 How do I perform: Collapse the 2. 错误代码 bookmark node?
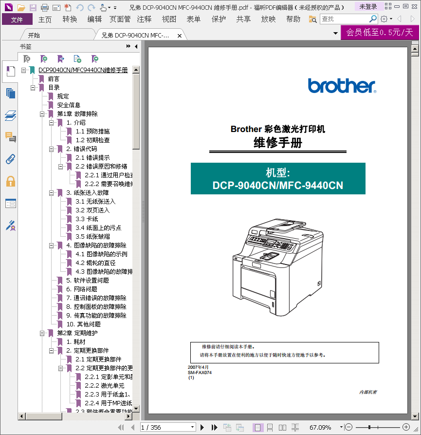point(51,149)
